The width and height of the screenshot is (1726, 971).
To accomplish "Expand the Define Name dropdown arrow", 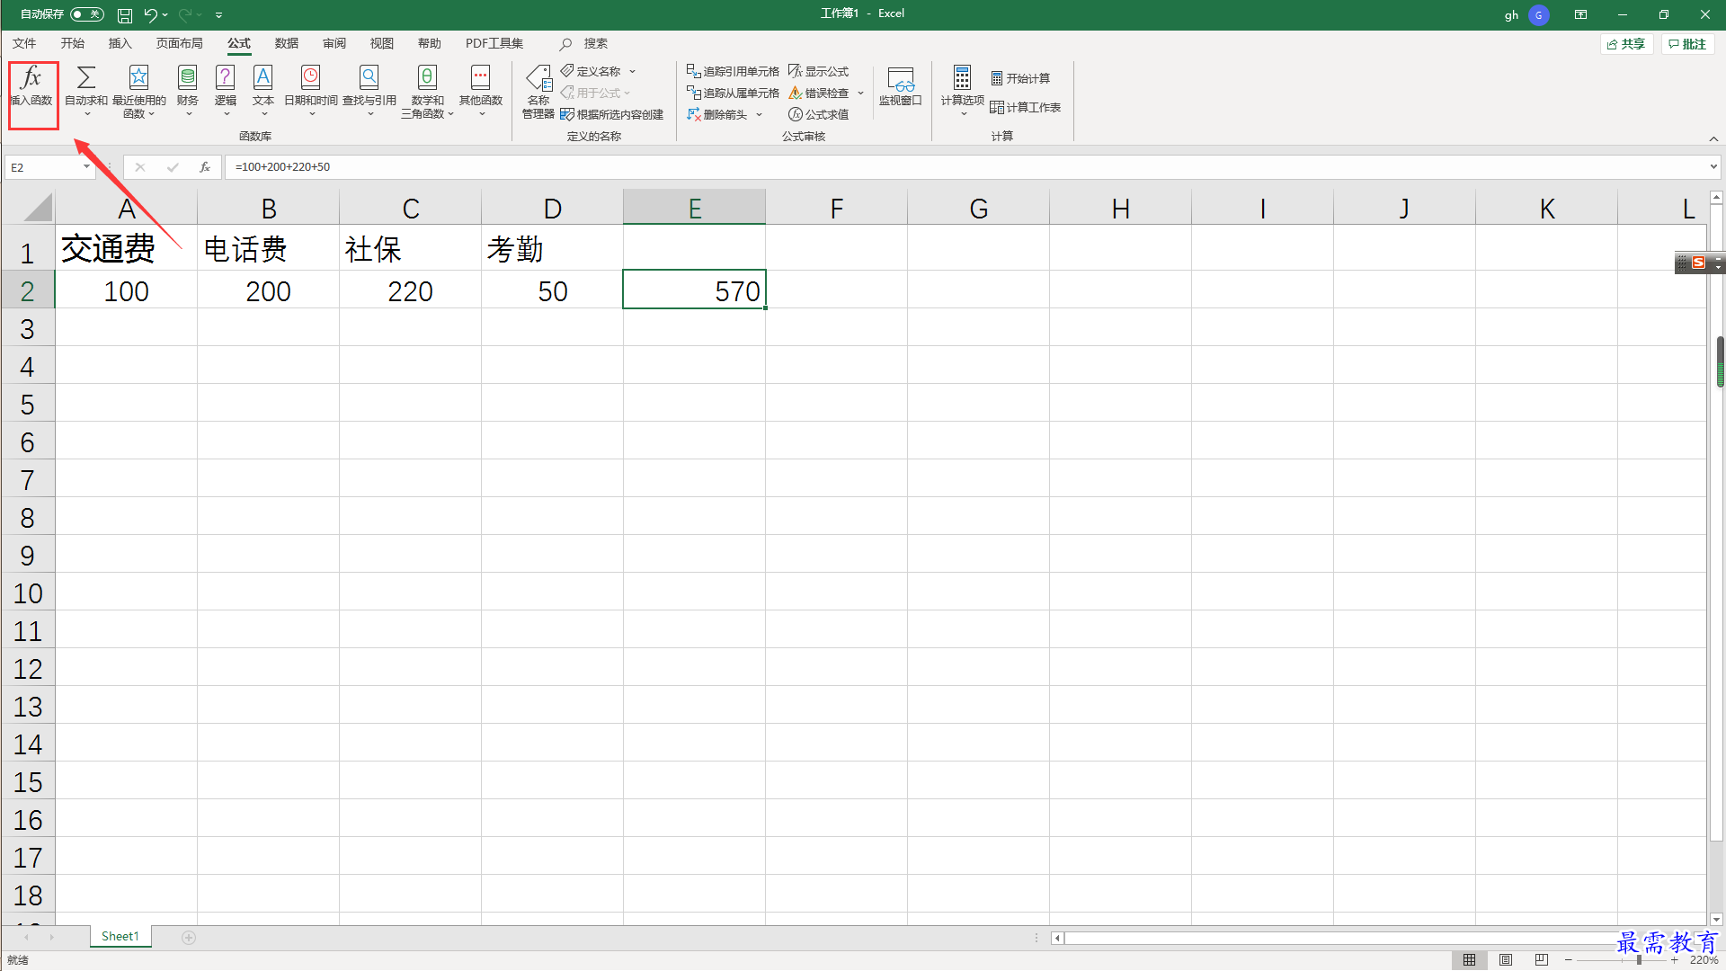I will [633, 71].
